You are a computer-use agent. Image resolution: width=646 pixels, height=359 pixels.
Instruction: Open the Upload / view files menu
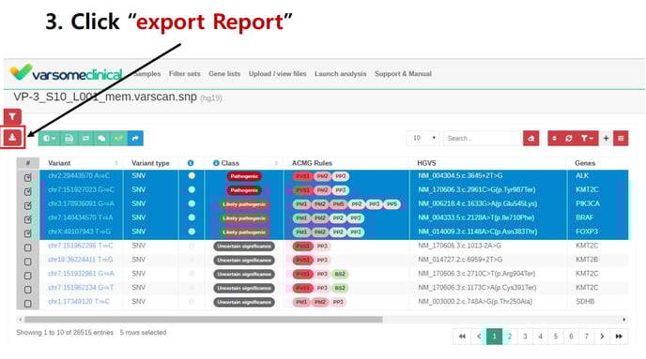pyautogui.click(x=277, y=74)
